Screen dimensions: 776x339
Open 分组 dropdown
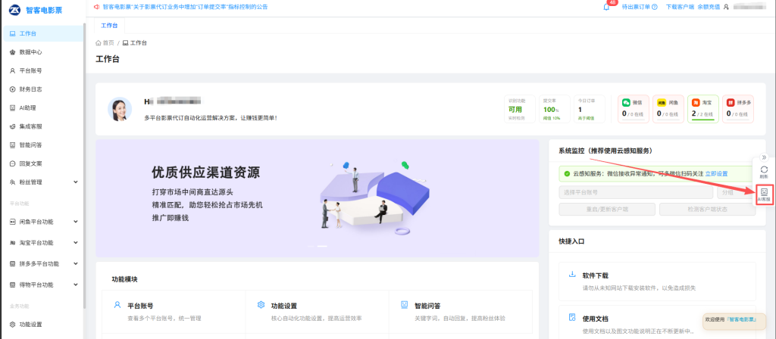pyautogui.click(x=737, y=192)
